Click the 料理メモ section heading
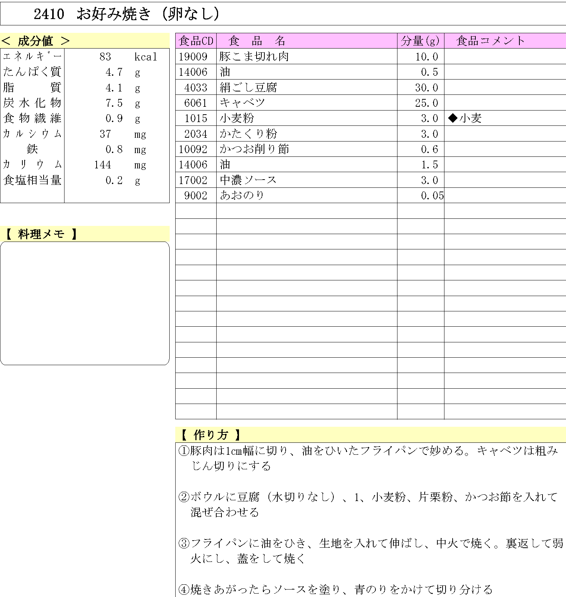 coord(41,234)
